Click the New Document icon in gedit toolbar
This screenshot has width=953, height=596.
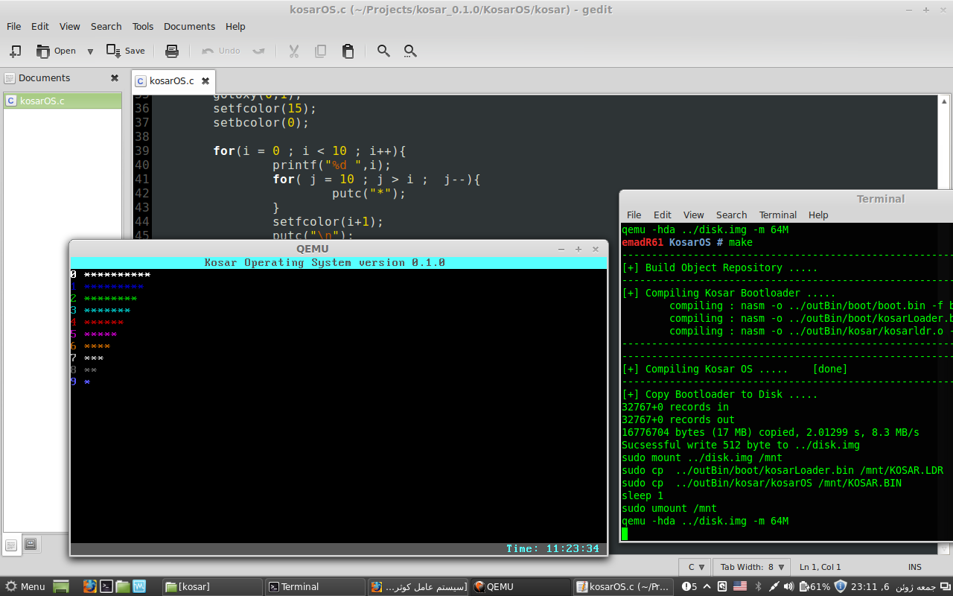pyautogui.click(x=15, y=51)
